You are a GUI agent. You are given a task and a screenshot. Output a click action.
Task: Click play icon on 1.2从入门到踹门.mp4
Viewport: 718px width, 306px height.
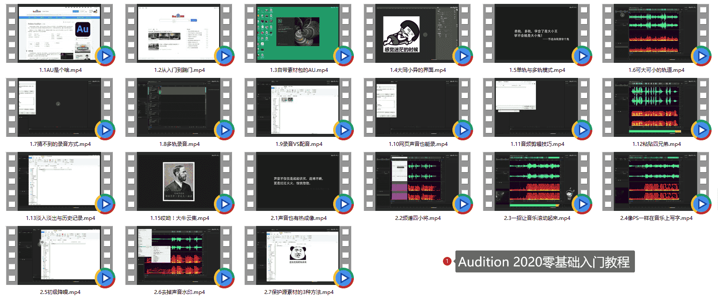pyautogui.click(x=224, y=56)
